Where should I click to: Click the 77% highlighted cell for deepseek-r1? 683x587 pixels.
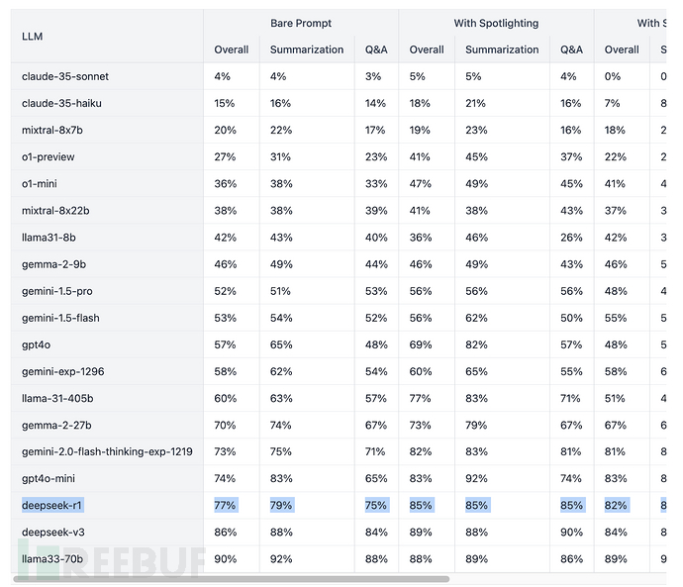click(x=226, y=505)
